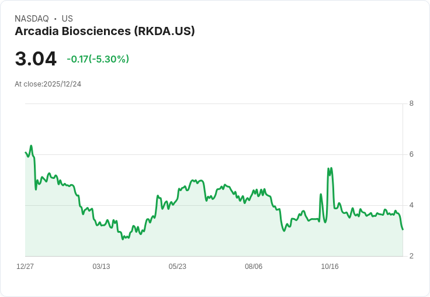Click the -0.17(-5.30%) change value
This screenshot has width=430, height=297.
98,59
